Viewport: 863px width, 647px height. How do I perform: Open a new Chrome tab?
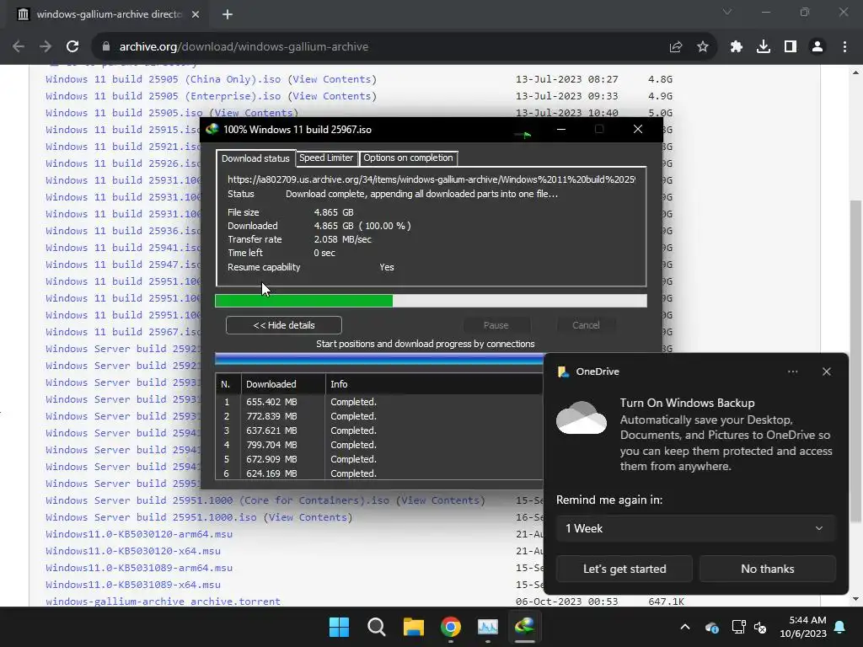(228, 14)
